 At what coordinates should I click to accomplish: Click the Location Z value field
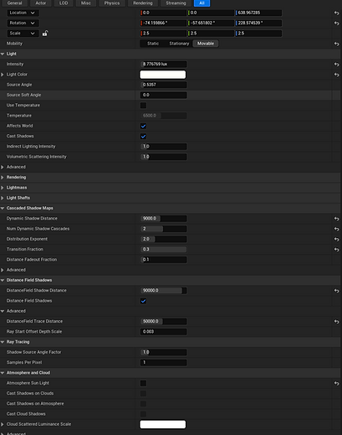click(258, 13)
